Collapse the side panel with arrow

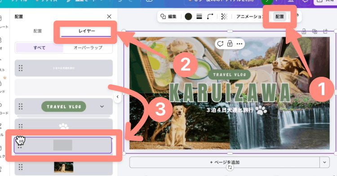tap(117, 97)
